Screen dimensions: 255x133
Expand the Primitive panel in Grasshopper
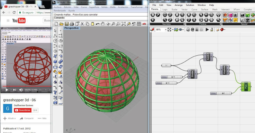coord(221,24)
